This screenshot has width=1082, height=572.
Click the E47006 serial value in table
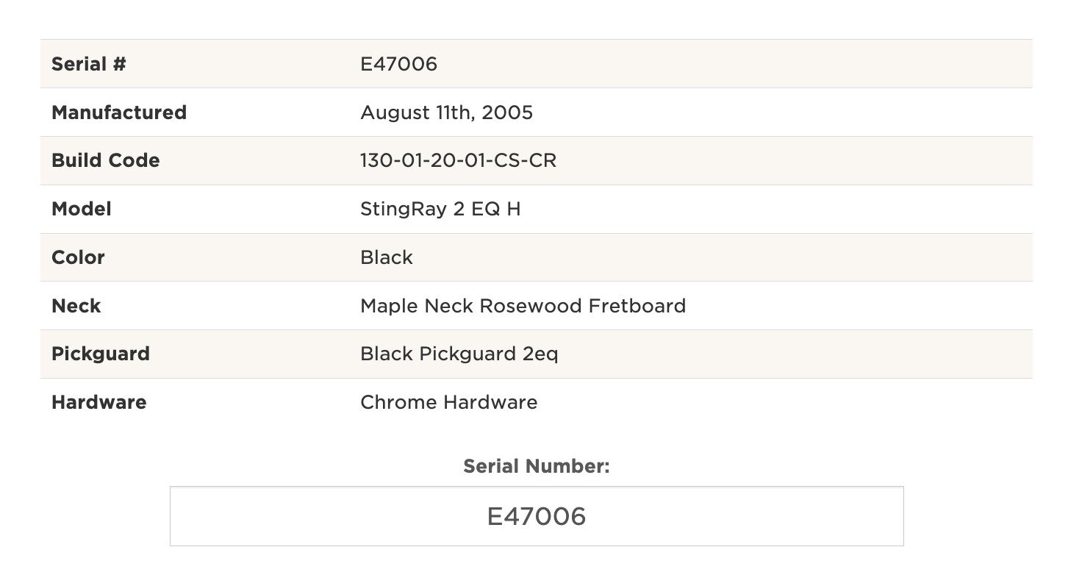click(398, 64)
